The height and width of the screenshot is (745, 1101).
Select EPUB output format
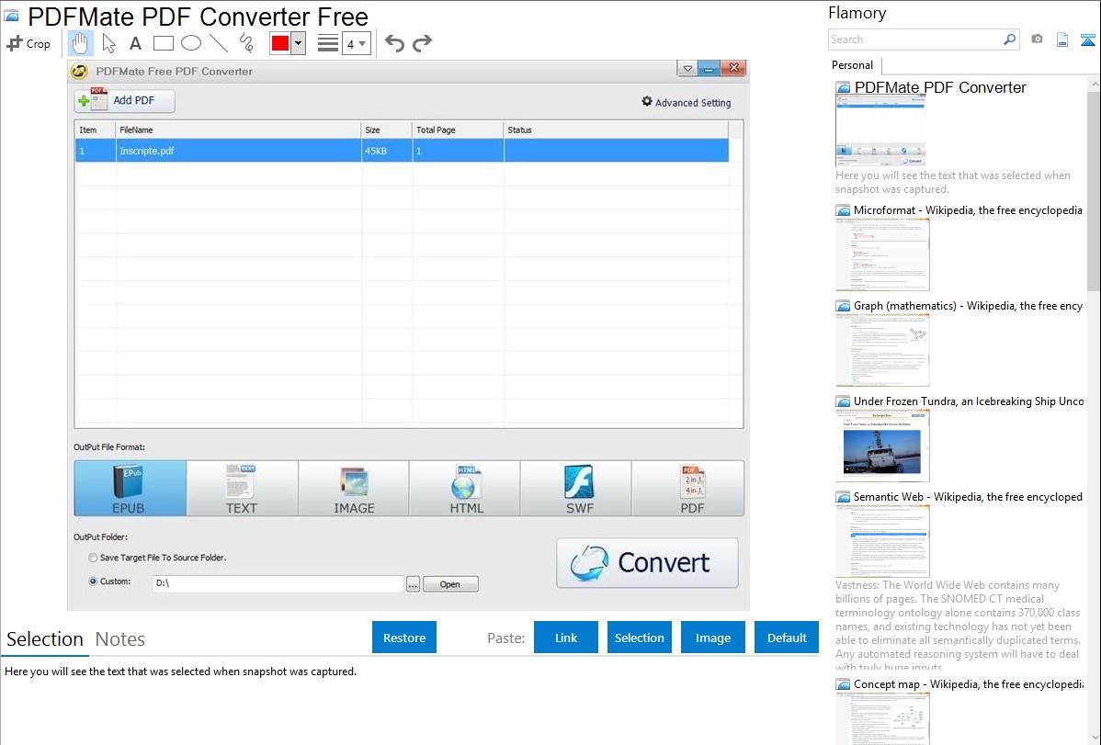[130, 489]
